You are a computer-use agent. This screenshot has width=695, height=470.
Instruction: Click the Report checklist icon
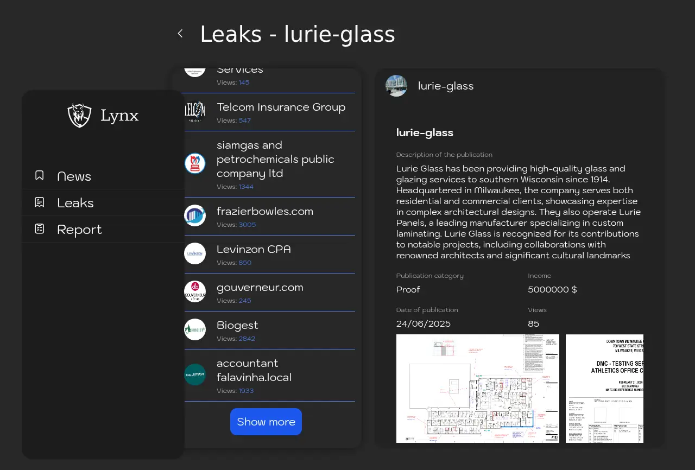tap(40, 228)
